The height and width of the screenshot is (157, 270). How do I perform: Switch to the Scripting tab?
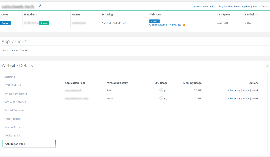10,77
